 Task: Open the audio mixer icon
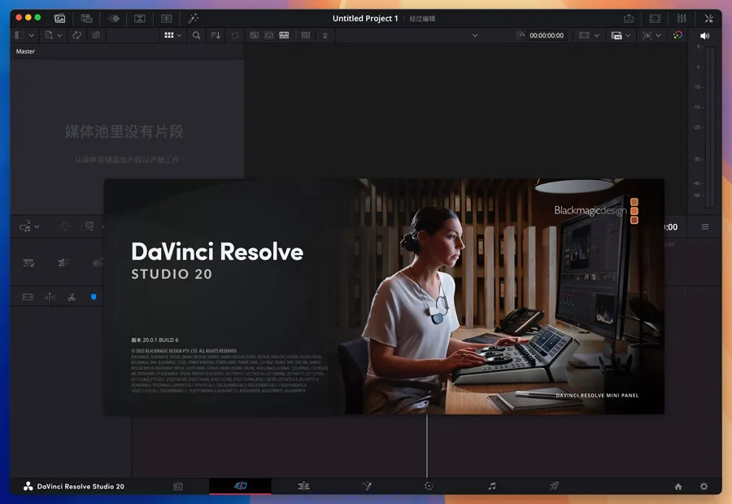click(x=682, y=18)
